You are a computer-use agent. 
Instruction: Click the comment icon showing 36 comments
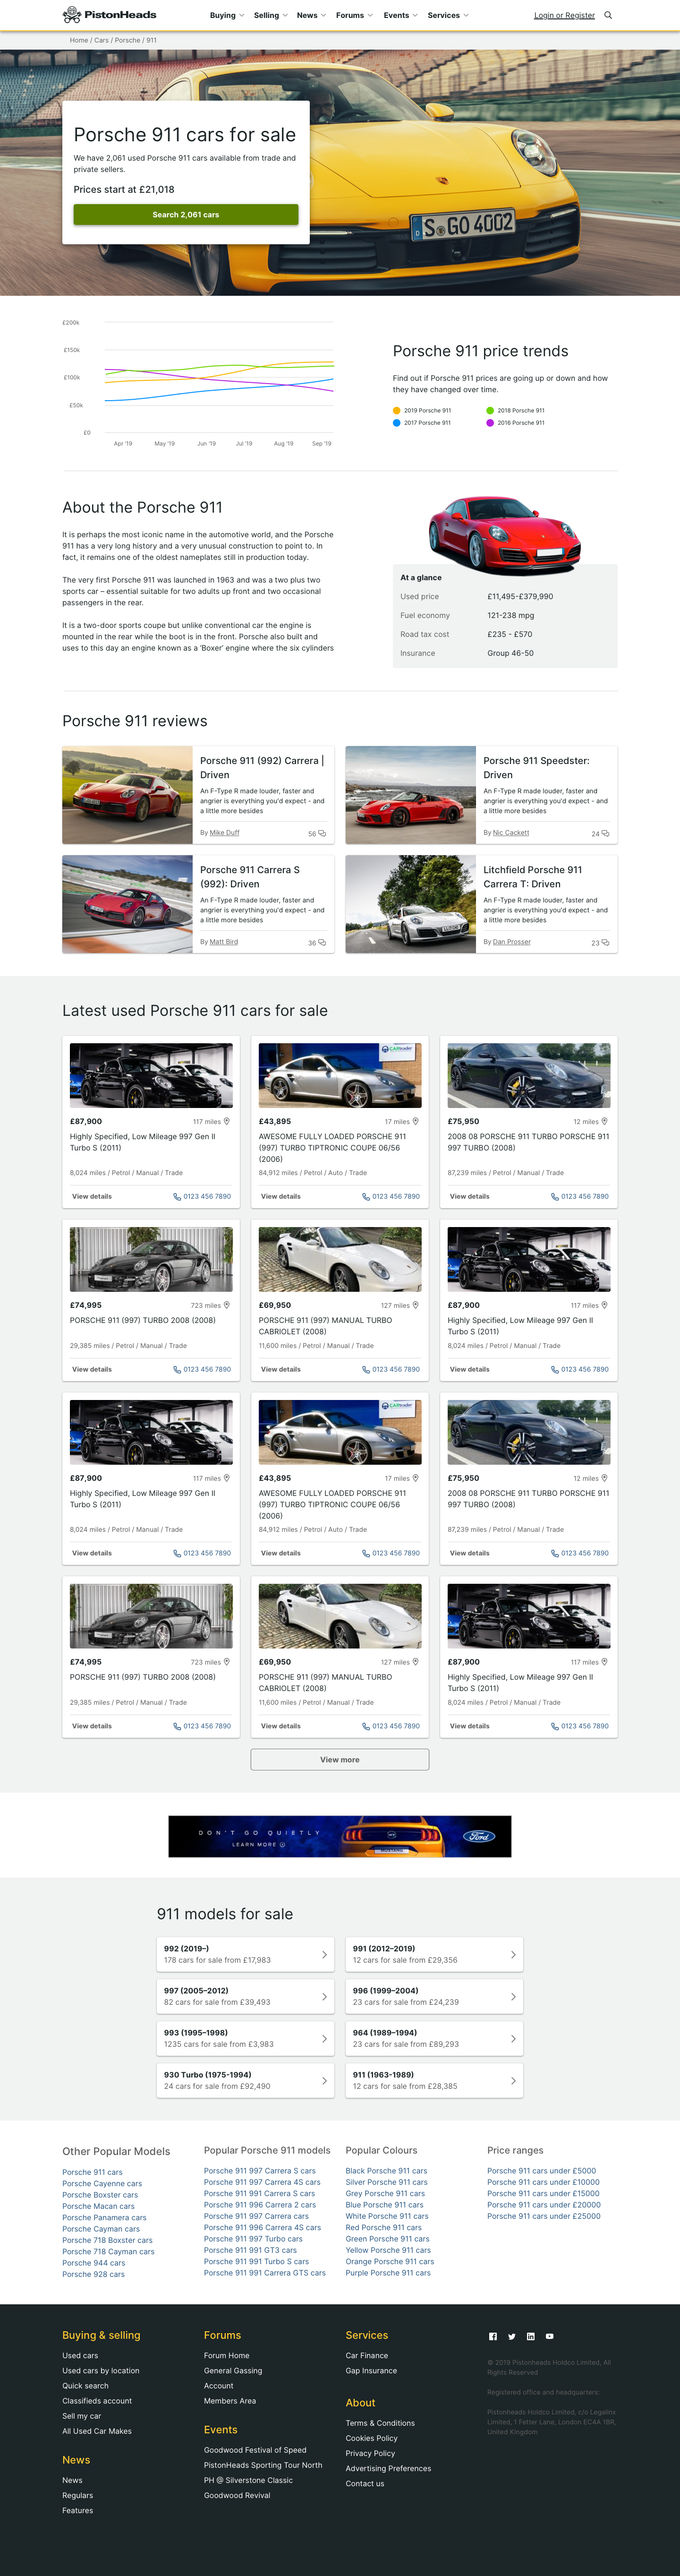click(322, 942)
